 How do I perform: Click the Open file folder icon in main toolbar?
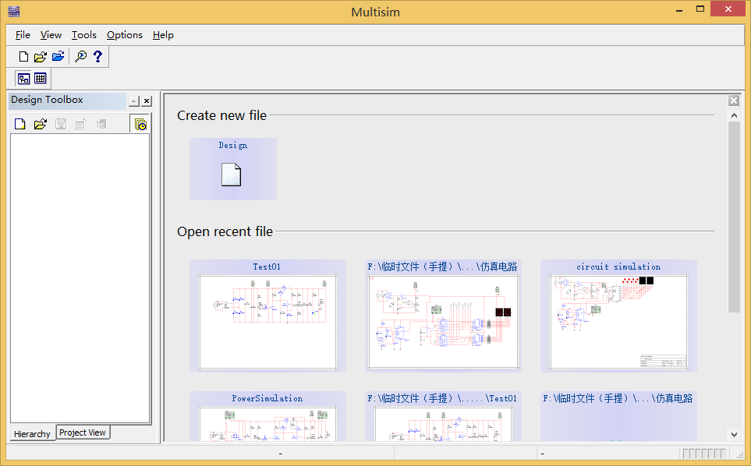pos(41,56)
